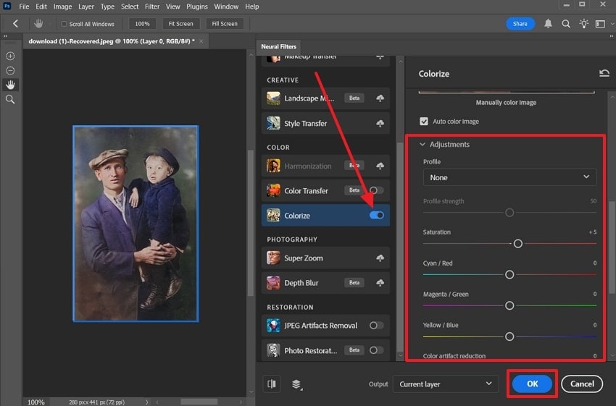Viewport: 616px width, 406px height.
Task: Open the Output dropdown showing Current layer
Action: (x=445, y=384)
